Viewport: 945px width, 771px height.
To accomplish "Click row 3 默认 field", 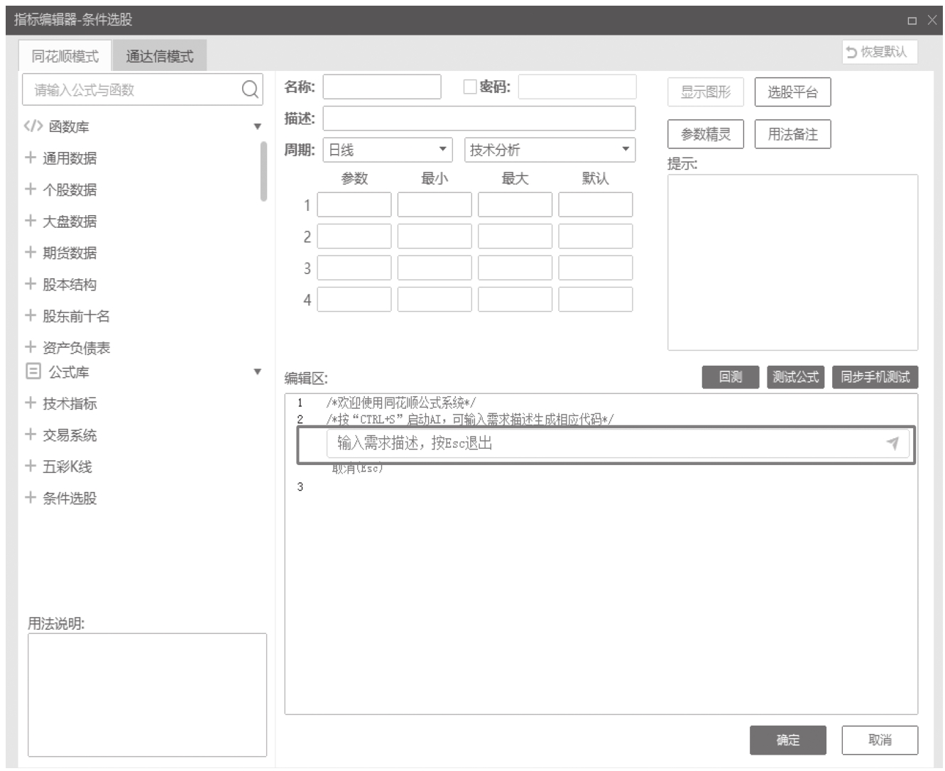I will [596, 268].
